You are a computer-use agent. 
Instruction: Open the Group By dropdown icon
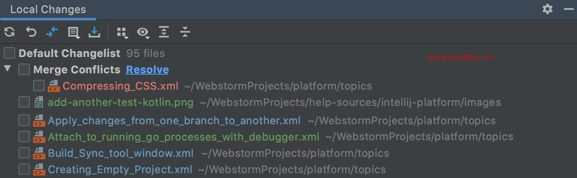(122, 33)
